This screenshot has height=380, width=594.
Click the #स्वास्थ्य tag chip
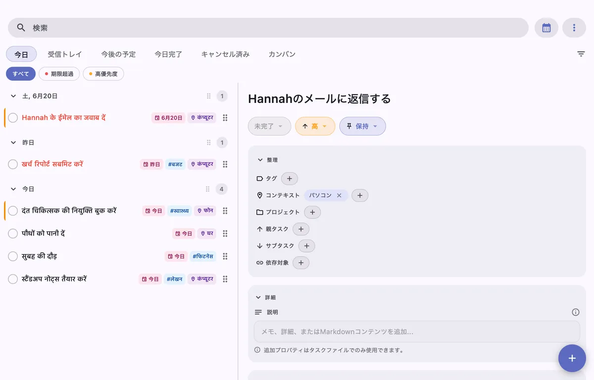[x=180, y=211]
